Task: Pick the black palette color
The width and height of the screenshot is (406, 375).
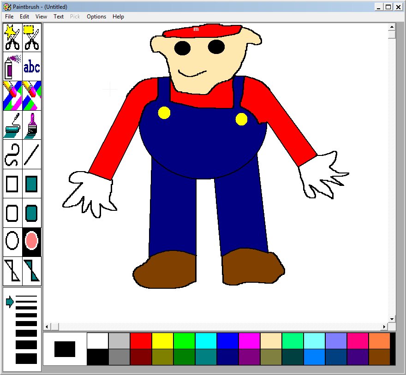Action: point(98,357)
